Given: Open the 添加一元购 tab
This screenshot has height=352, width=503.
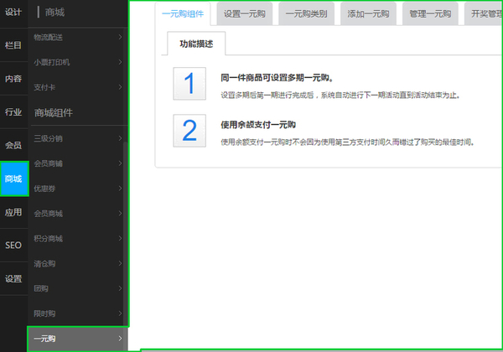Looking at the screenshot, I should click(x=368, y=13).
